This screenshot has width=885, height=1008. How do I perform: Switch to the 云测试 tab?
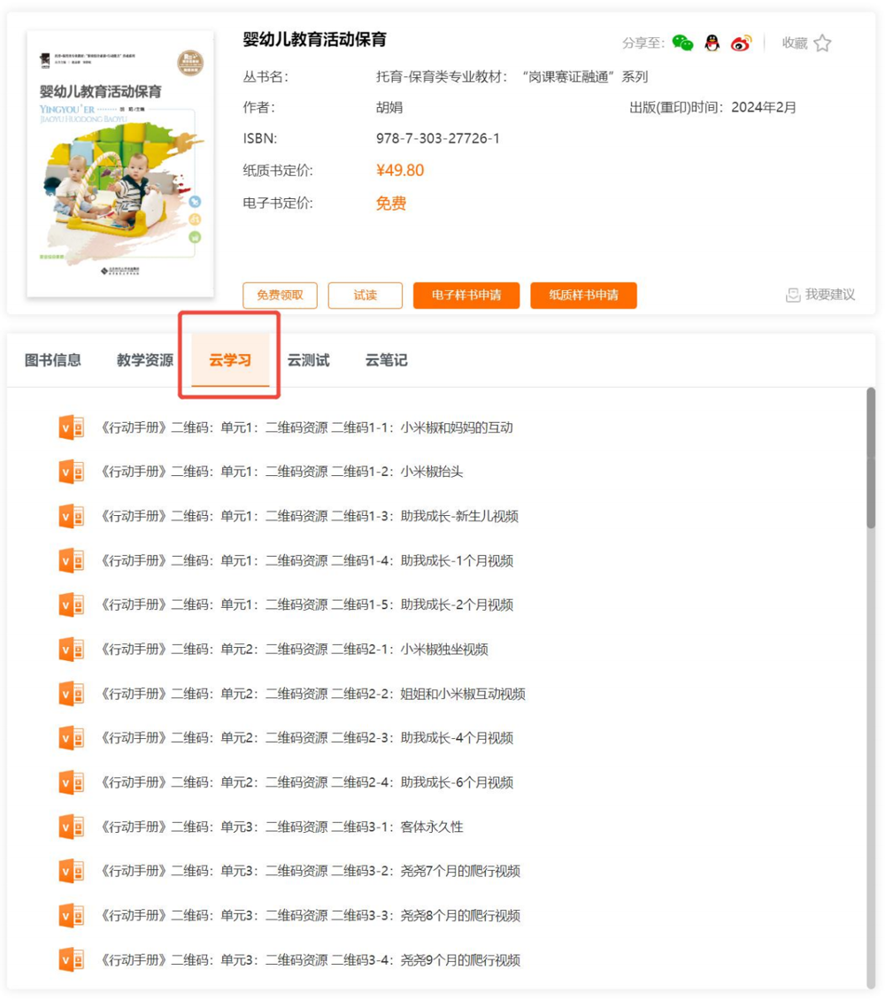pos(309,360)
